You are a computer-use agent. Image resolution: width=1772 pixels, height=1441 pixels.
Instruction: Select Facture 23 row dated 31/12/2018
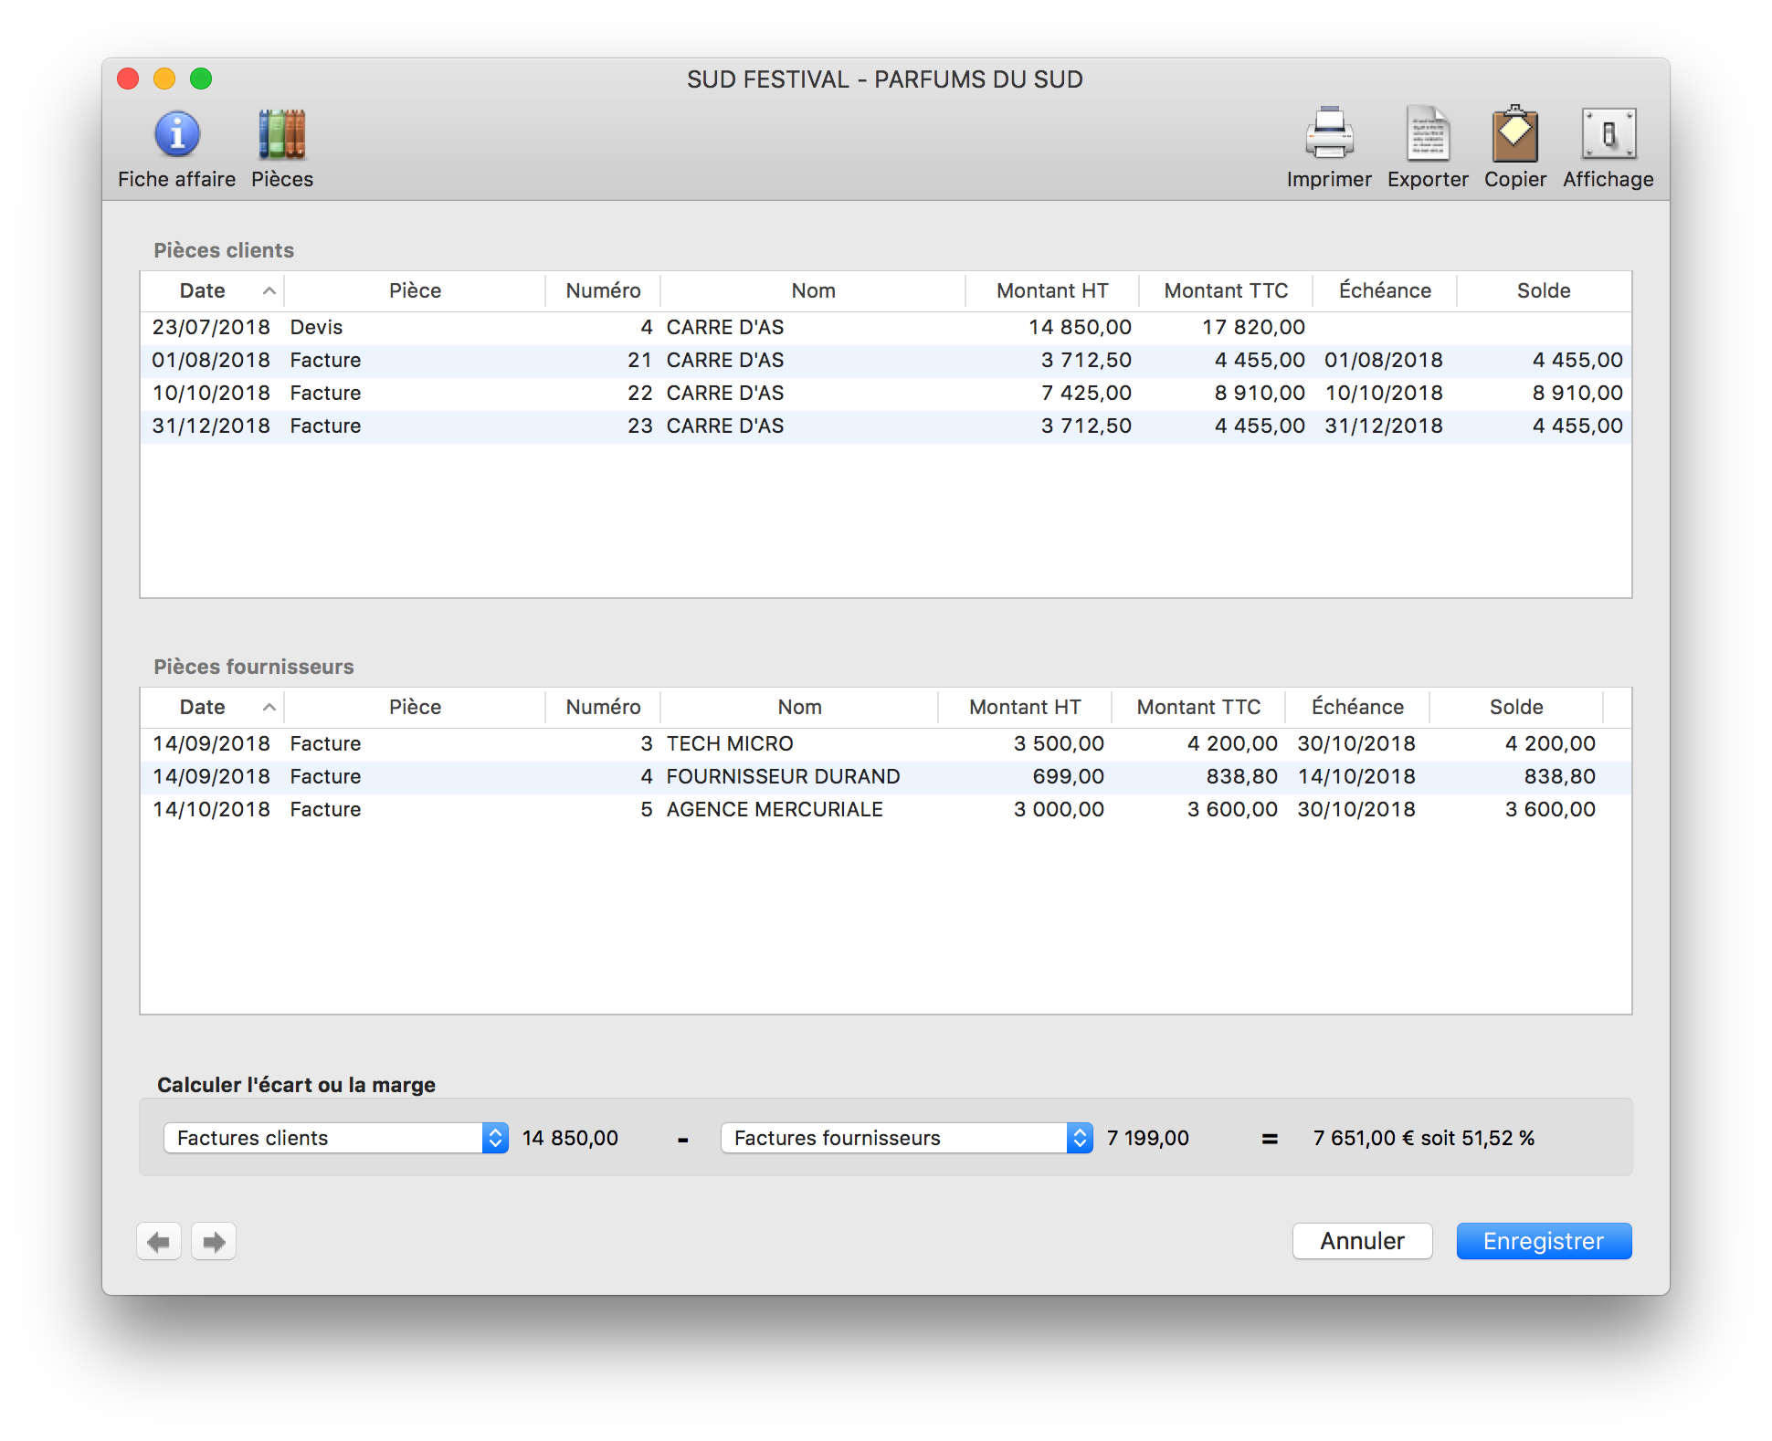(886, 426)
